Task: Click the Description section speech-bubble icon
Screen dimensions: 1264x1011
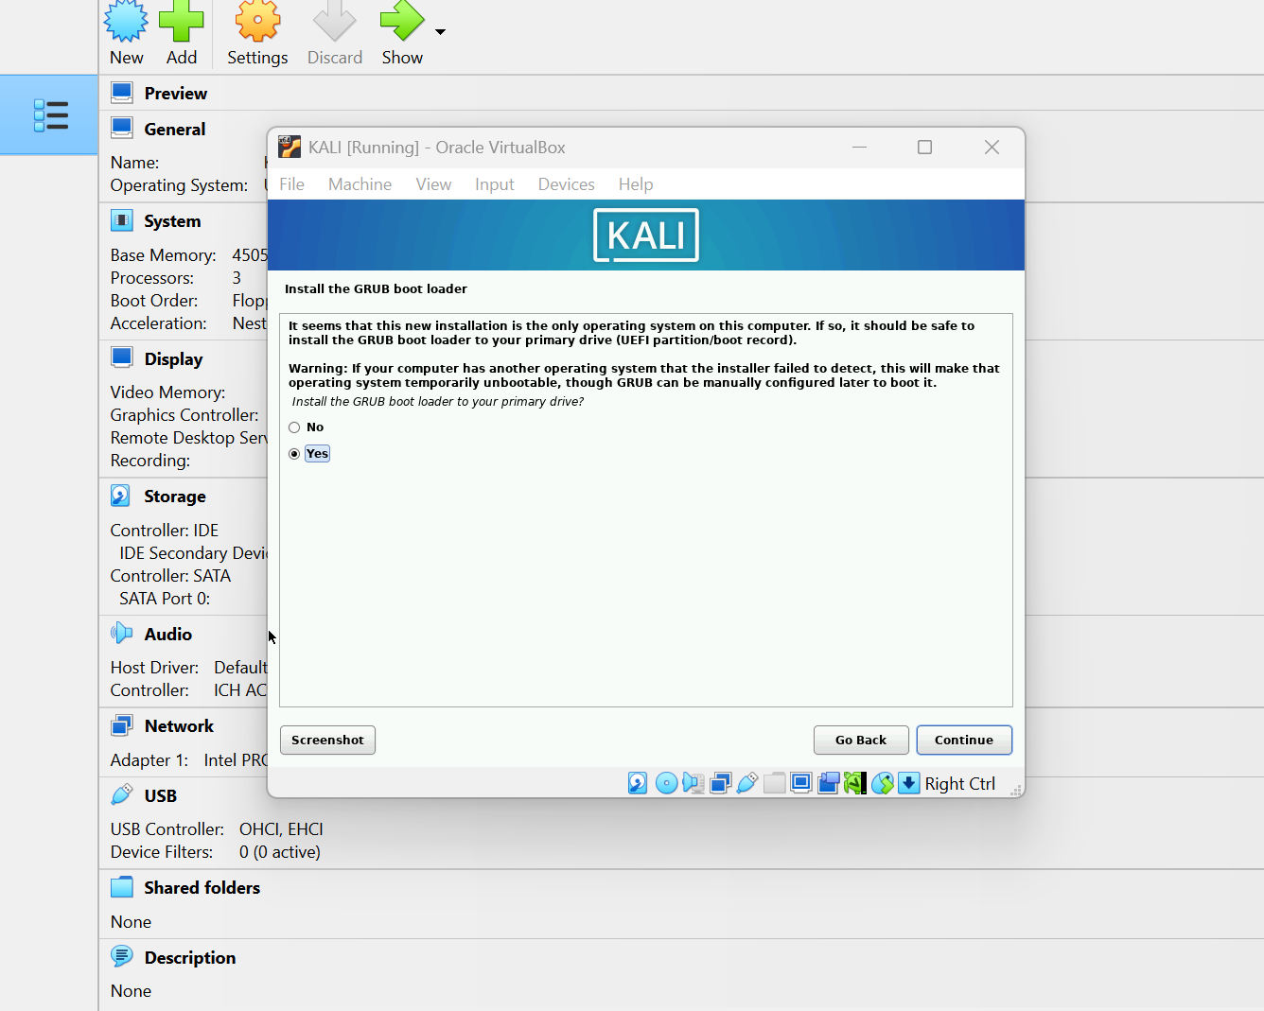Action: pyautogui.click(x=122, y=956)
